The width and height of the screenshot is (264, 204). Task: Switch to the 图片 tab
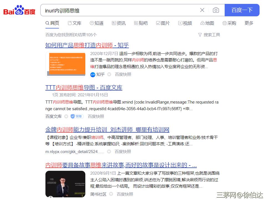[x=163, y=23]
